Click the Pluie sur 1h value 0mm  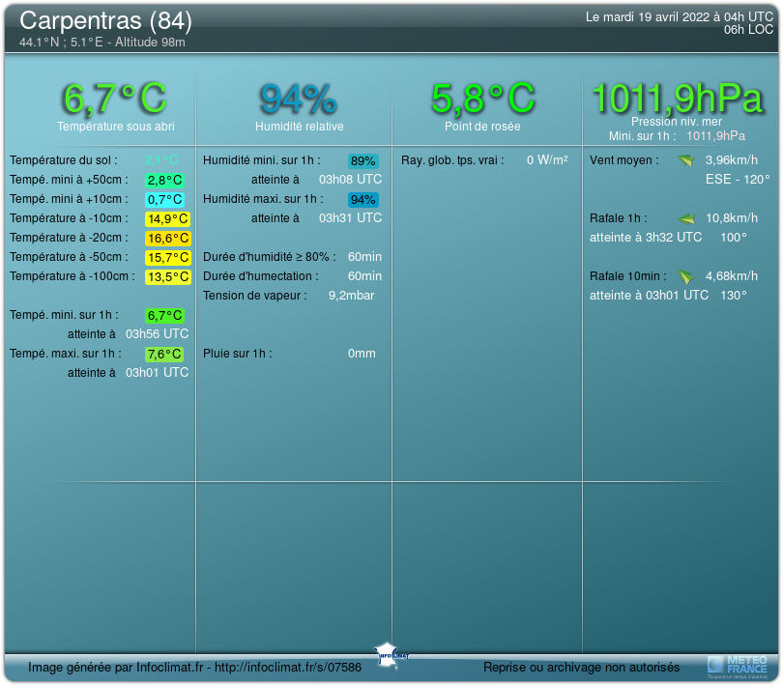[362, 354]
